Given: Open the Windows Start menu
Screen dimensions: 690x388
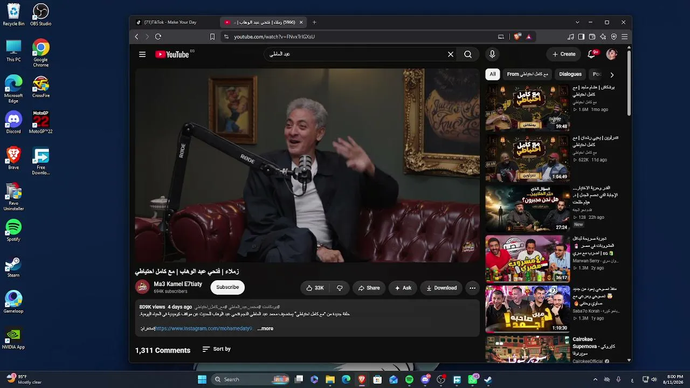Looking at the screenshot, I should pyautogui.click(x=202, y=379).
